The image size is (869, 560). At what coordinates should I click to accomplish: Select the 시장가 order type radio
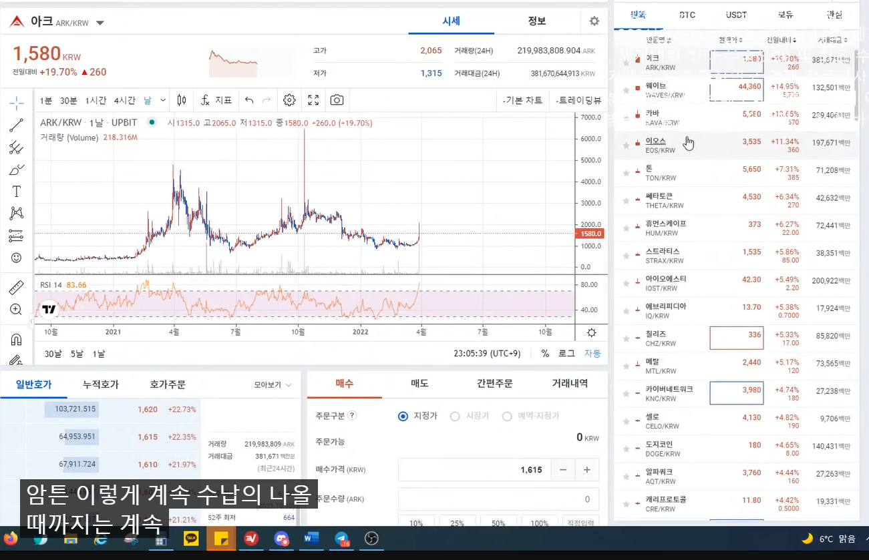click(455, 416)
